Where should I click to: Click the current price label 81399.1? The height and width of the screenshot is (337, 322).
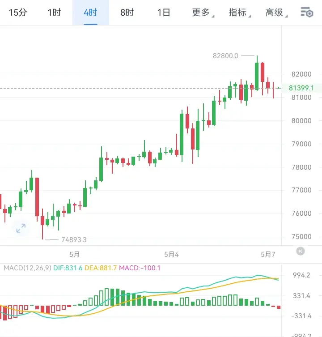point(301,88)
